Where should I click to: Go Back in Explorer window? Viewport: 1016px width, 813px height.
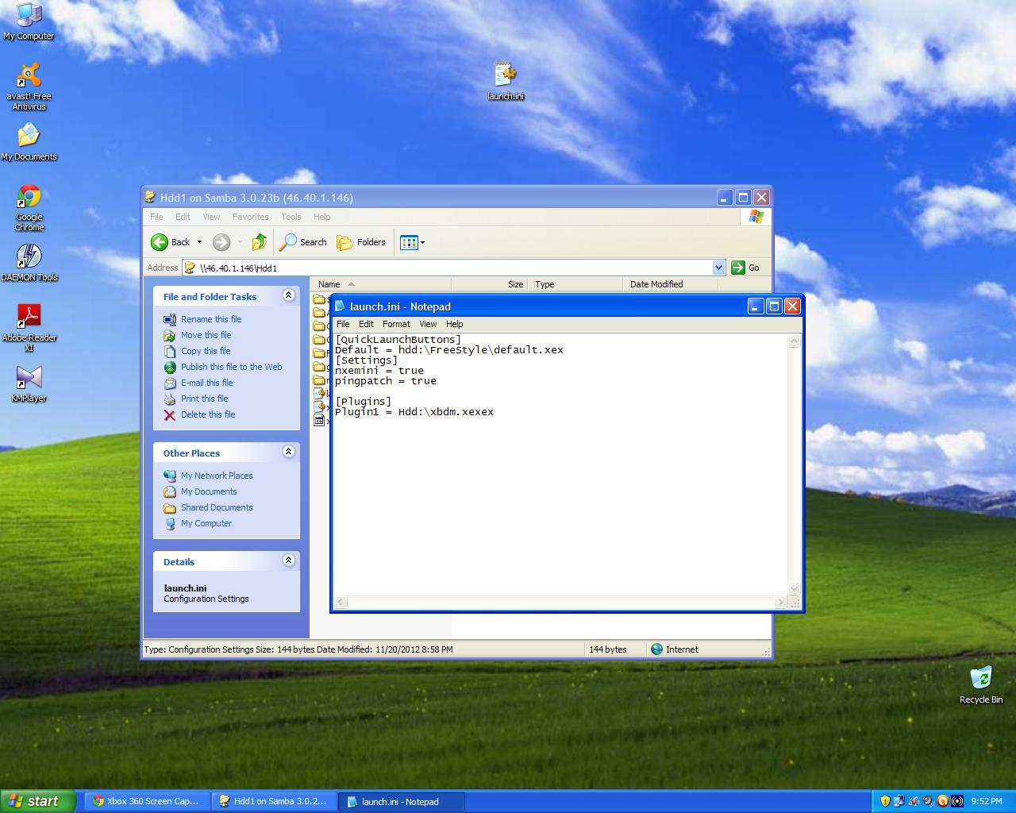[171, 242]
